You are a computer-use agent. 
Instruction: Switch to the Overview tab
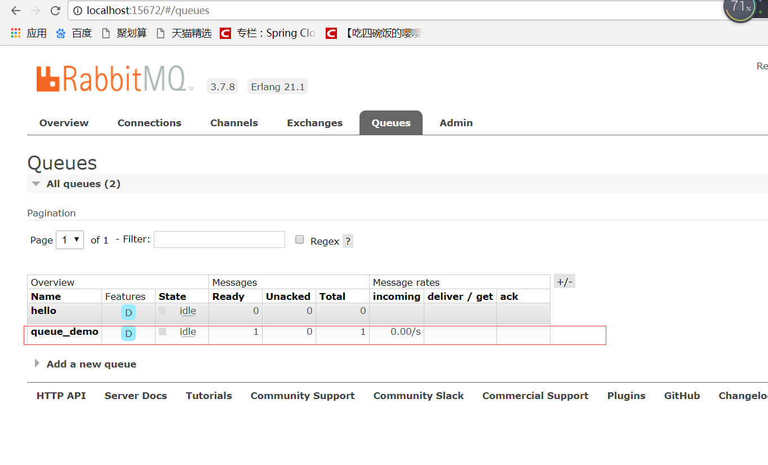[x=64, y=123]
